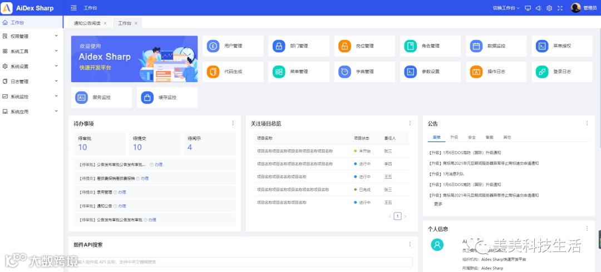
Task: Open announcement 1月消息列队
Action: point(446,174)
